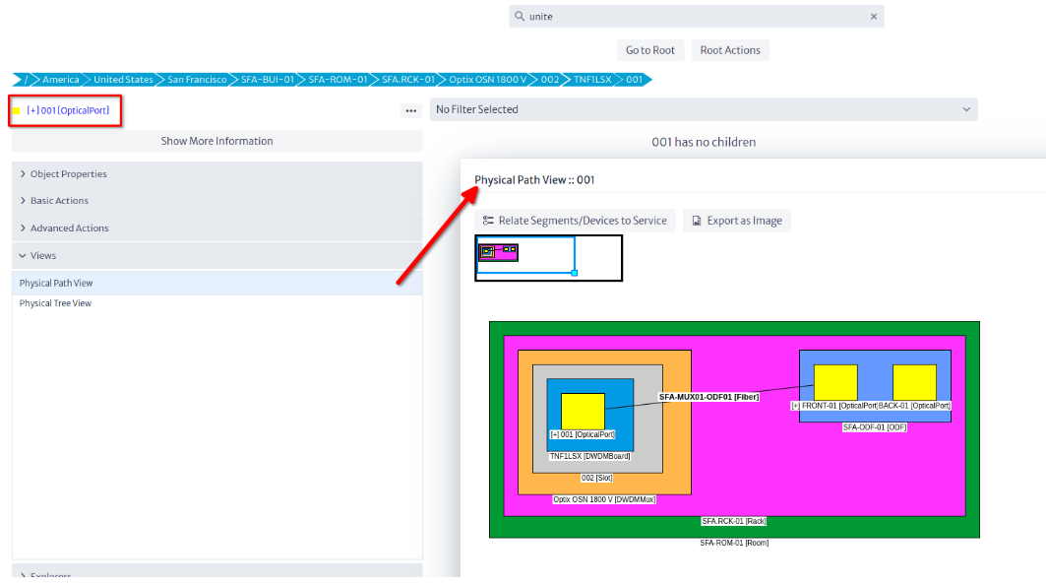Select Physical Tree View in the Views list
This screenshot has height=586, width=1046.
tap(55, 303)
